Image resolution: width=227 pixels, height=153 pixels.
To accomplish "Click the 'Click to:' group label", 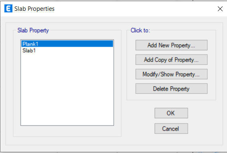I will pos(140,30).
